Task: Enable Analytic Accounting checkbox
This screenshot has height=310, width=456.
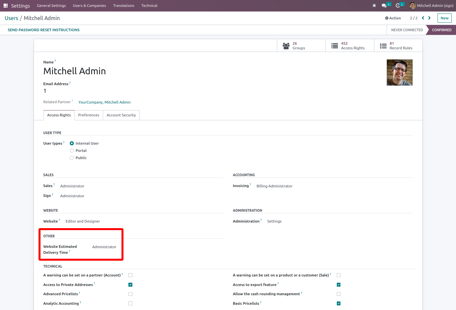Action: (x=130, y=303)
